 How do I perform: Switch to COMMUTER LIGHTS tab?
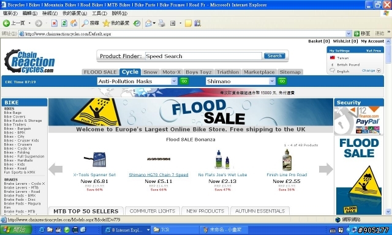(153, 211)
